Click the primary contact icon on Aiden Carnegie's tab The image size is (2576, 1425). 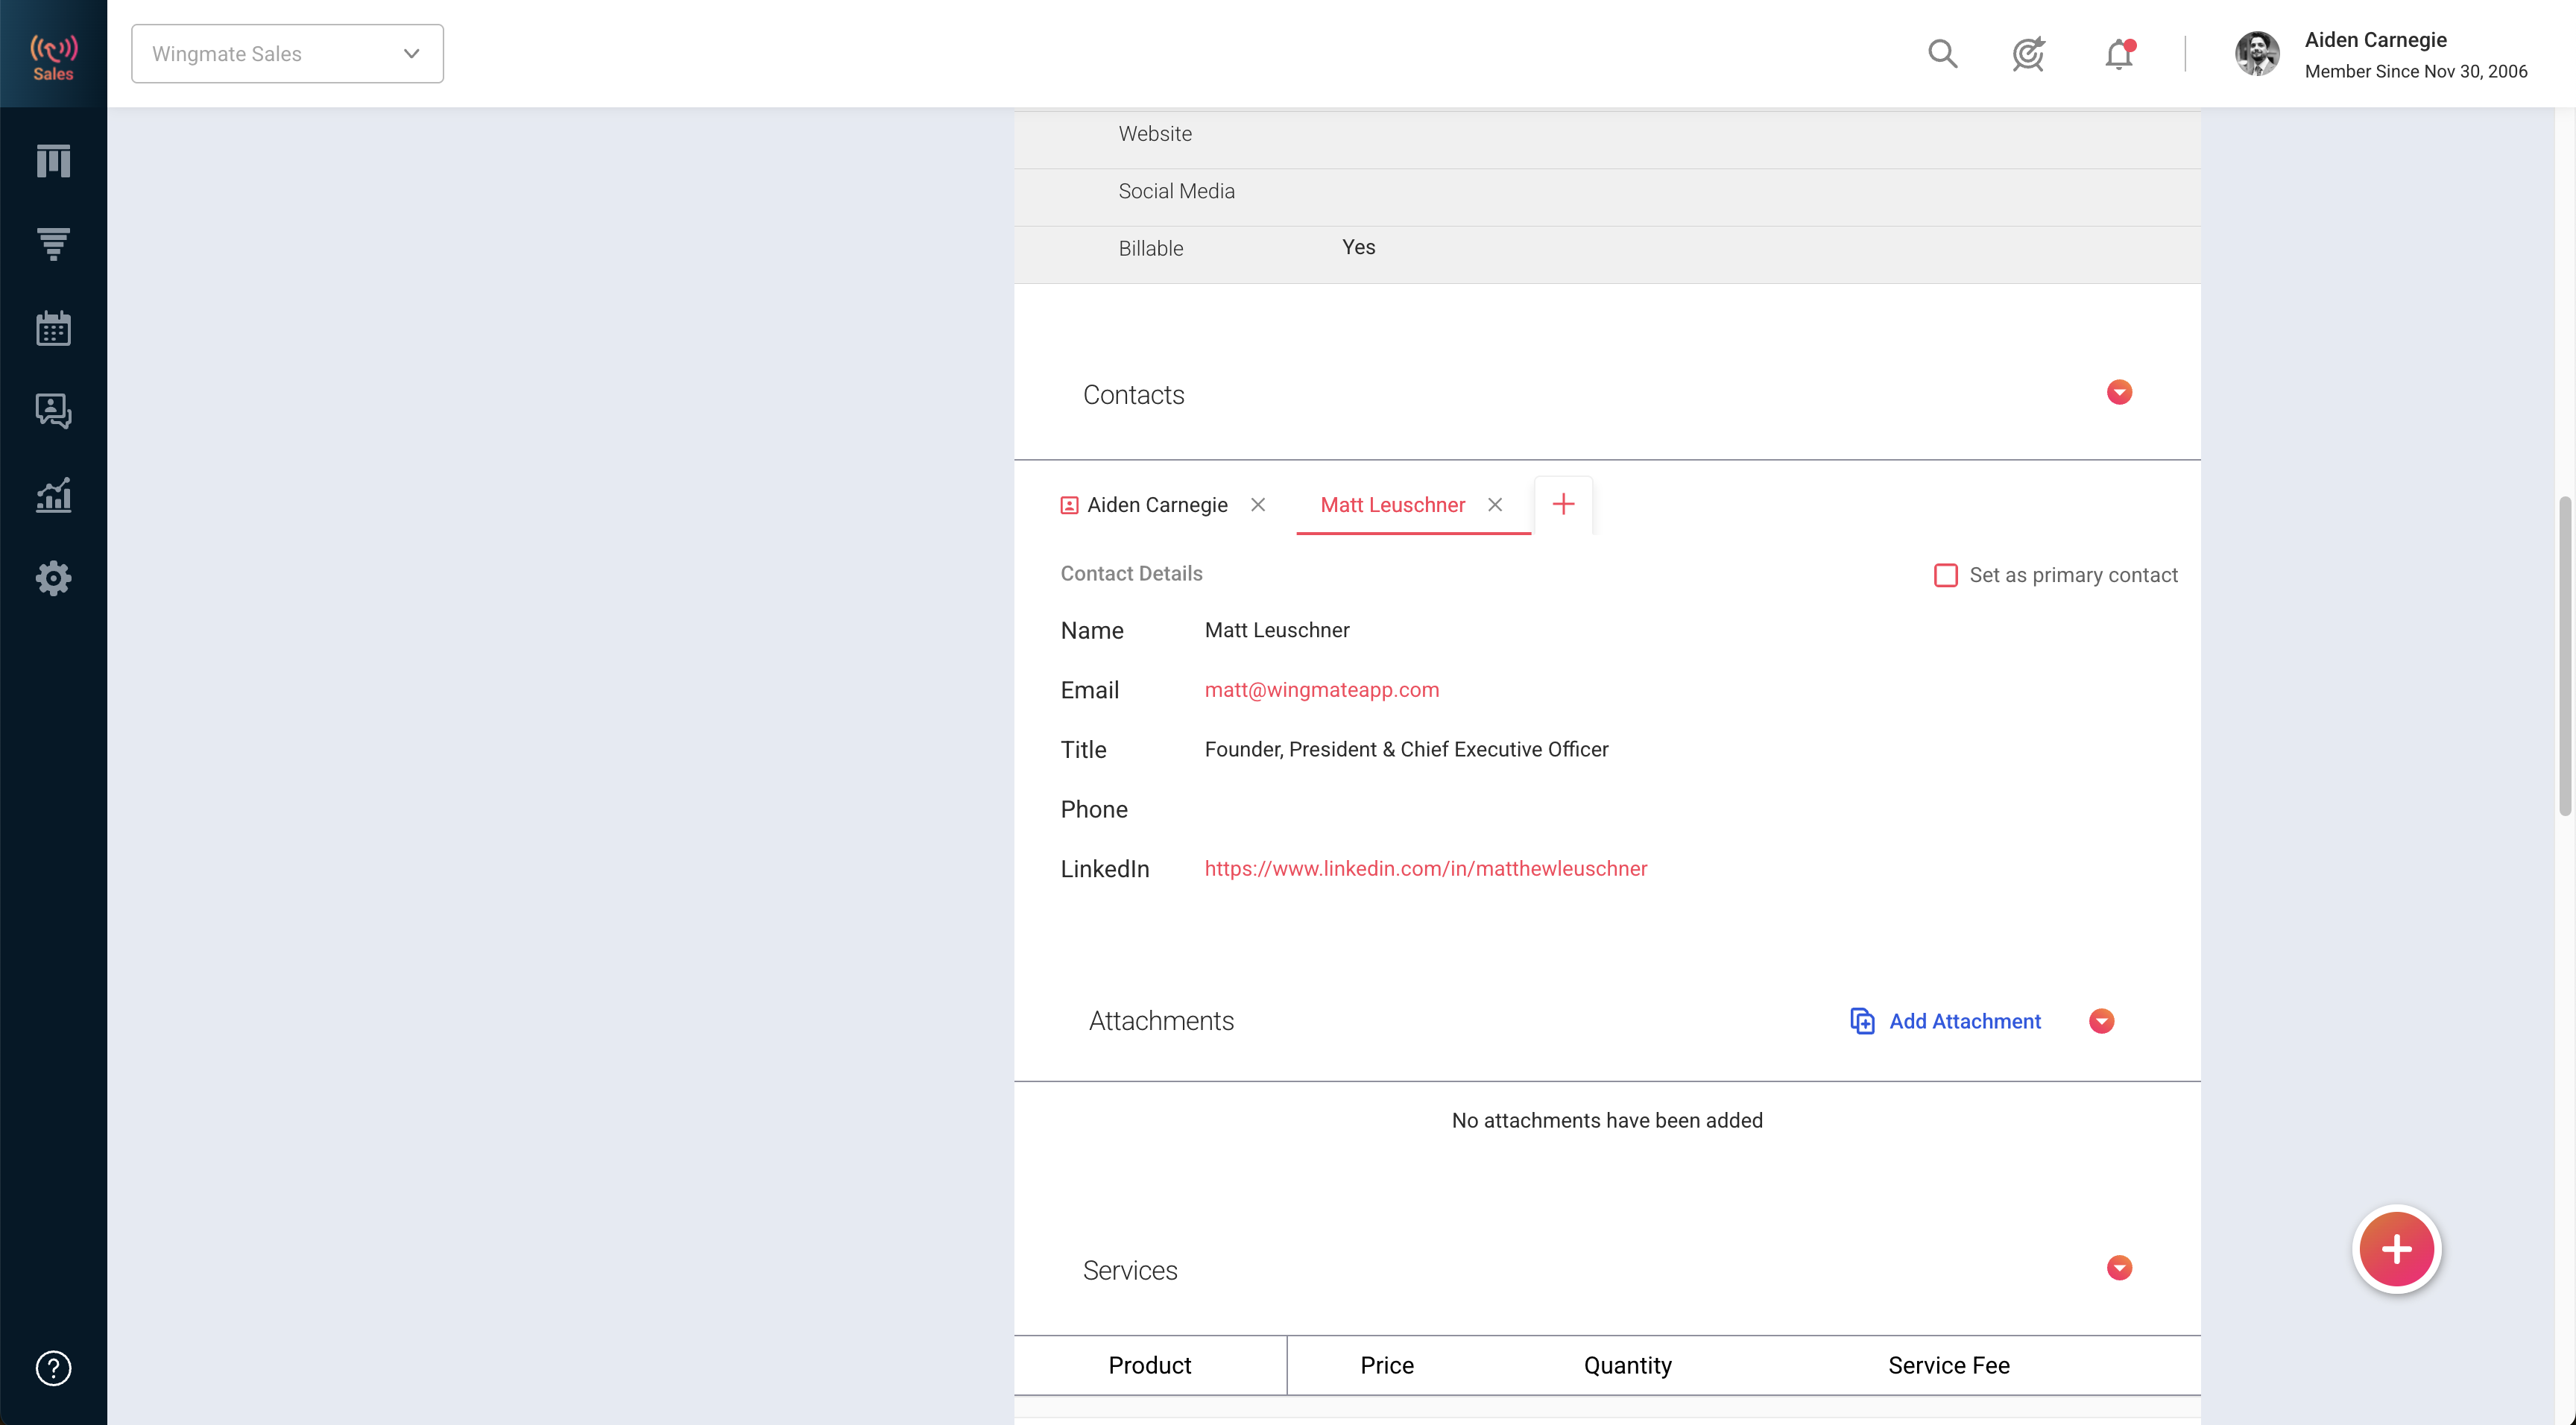pos(1069,506)
